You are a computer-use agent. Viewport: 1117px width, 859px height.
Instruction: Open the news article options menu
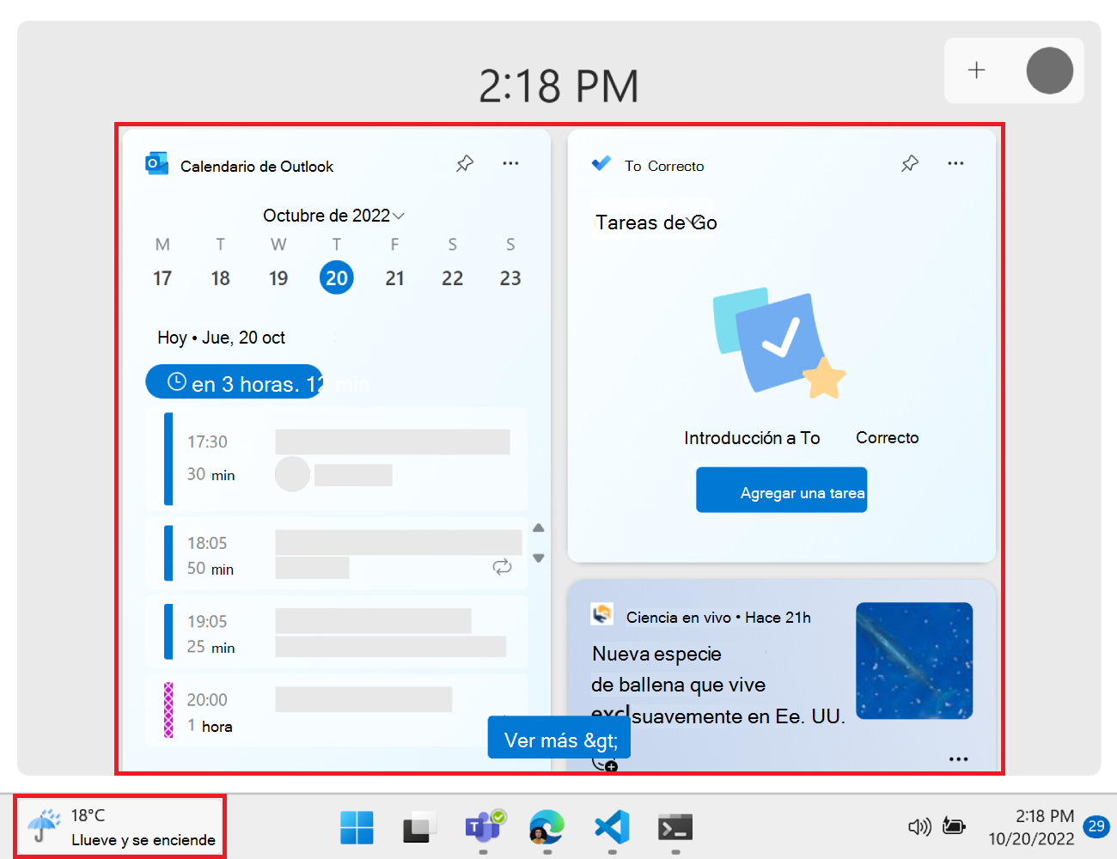click(x=959, y=759)
